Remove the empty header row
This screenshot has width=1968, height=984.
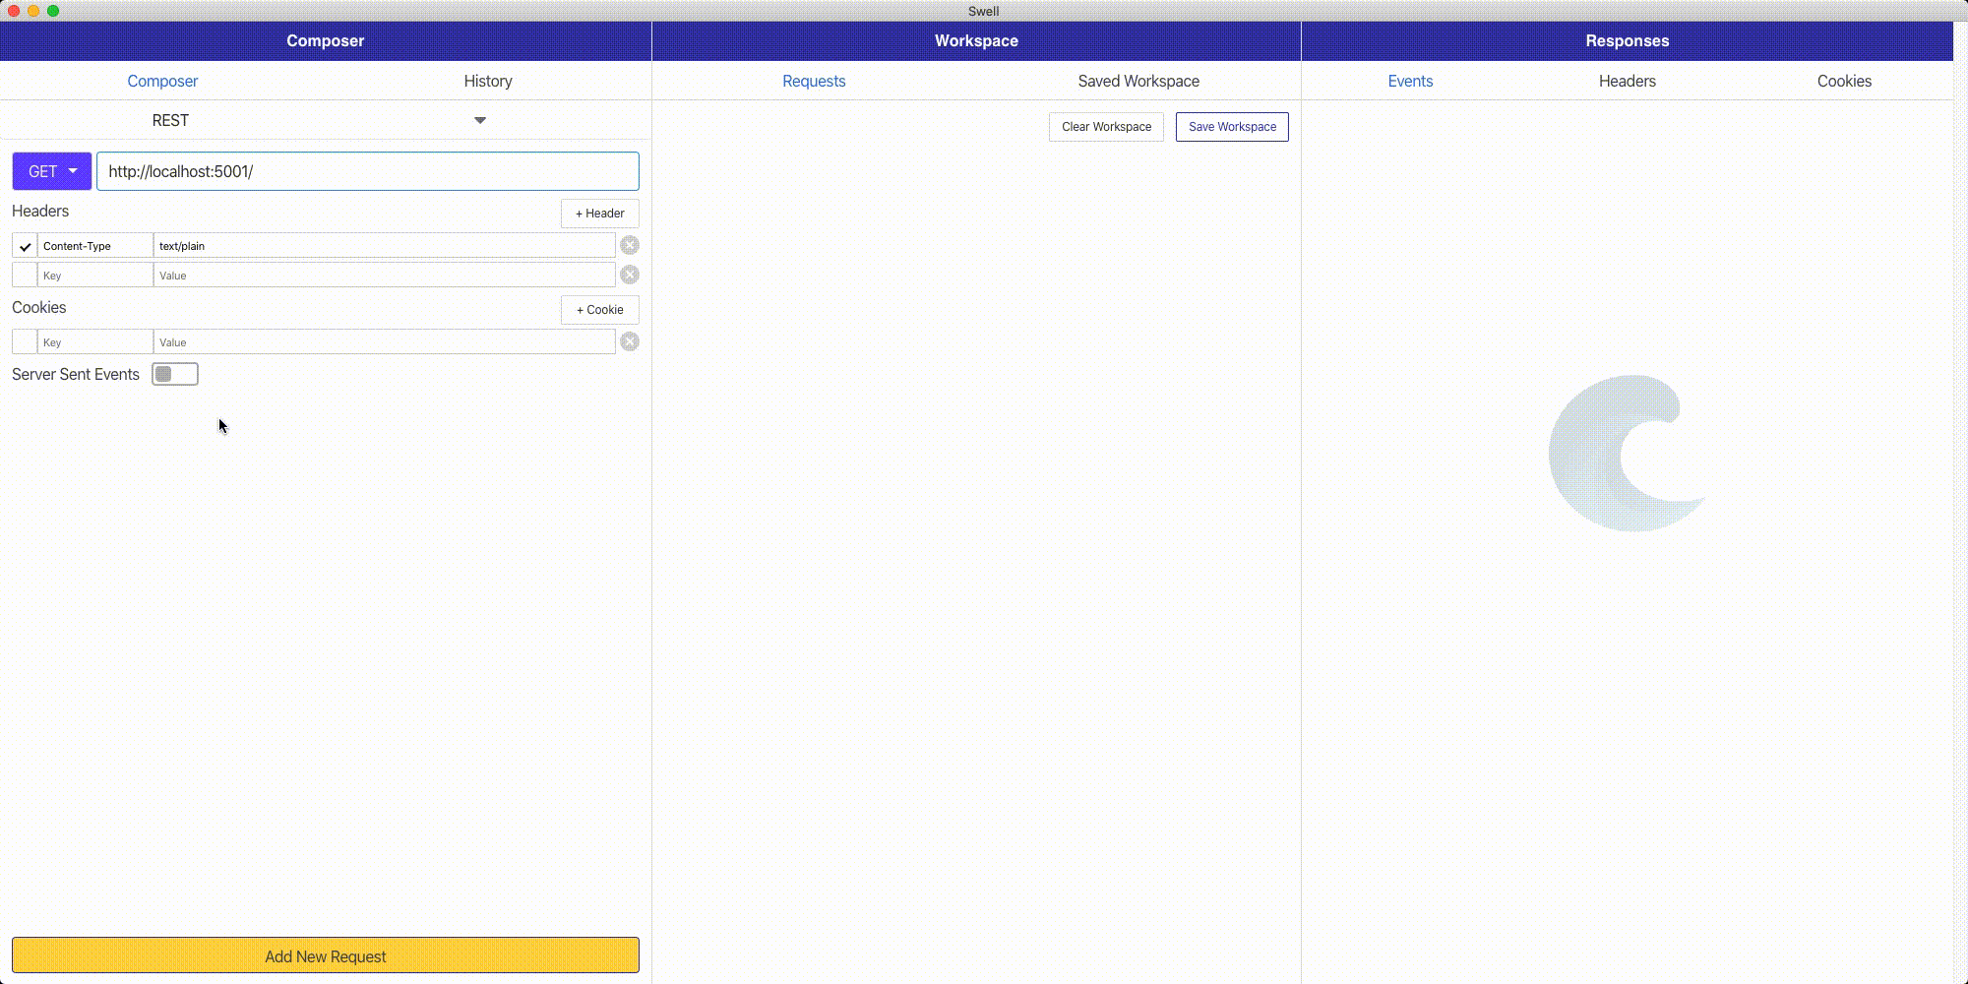[630, 275]
